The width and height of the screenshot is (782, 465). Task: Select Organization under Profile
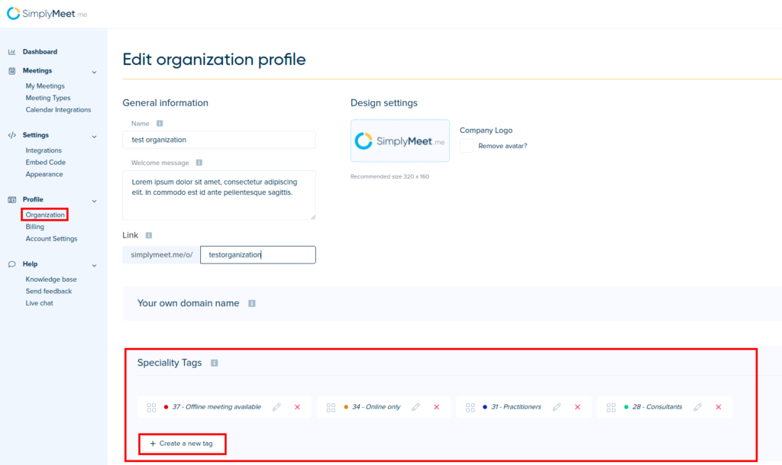click(x=45, y=215)
